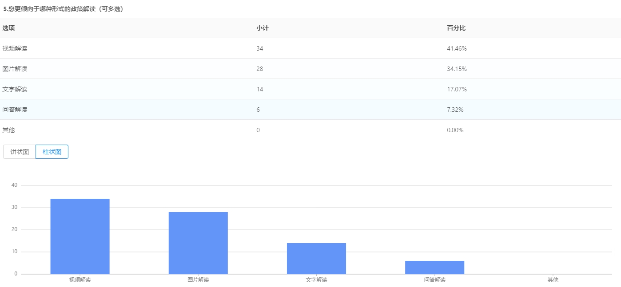Select the 文字解读 option in the table
Image resolution: width=621 pixels, height=287 pixels.
(x=15, y=89)
